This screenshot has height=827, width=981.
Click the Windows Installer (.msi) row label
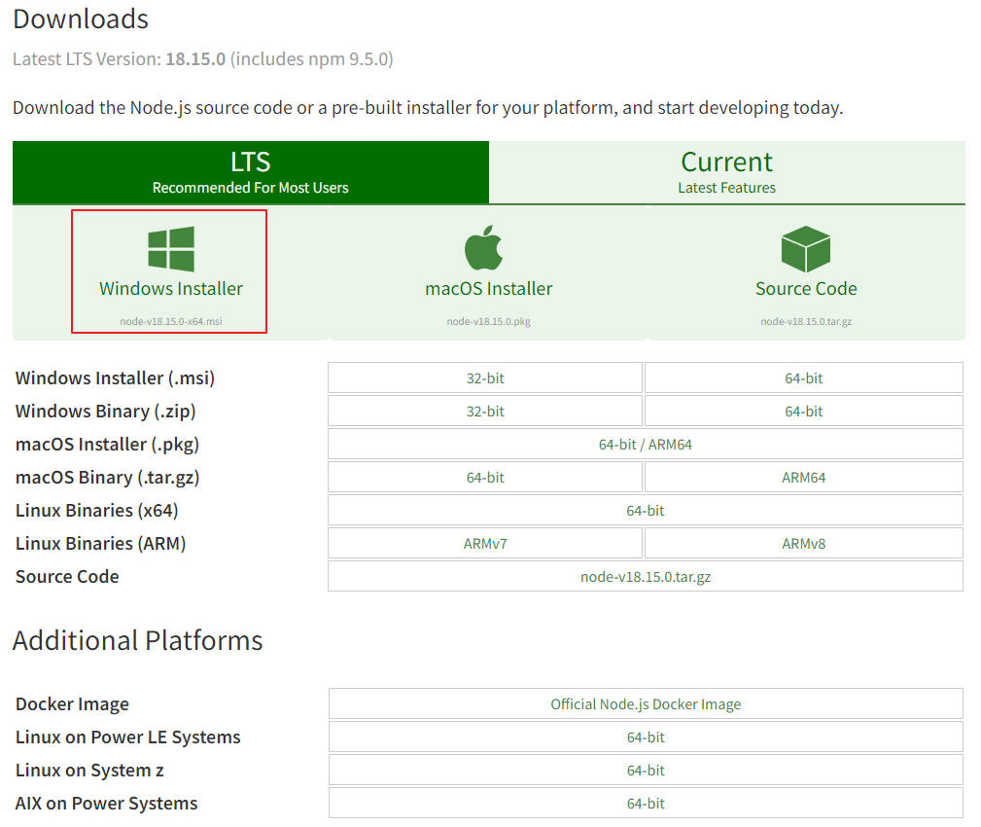click(115, 378)
